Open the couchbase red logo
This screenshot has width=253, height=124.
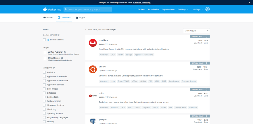click(93, 43)
